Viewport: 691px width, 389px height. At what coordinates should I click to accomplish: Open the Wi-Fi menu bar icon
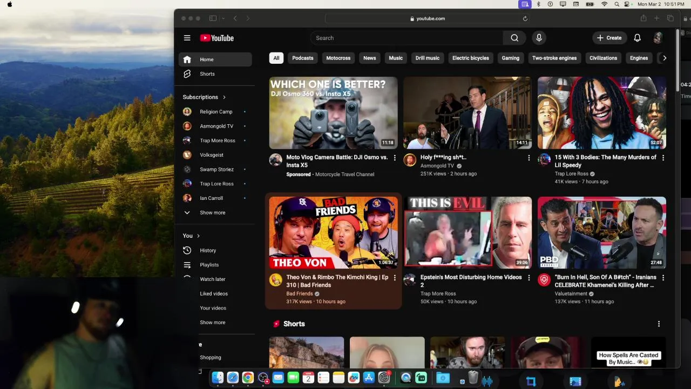604,4
